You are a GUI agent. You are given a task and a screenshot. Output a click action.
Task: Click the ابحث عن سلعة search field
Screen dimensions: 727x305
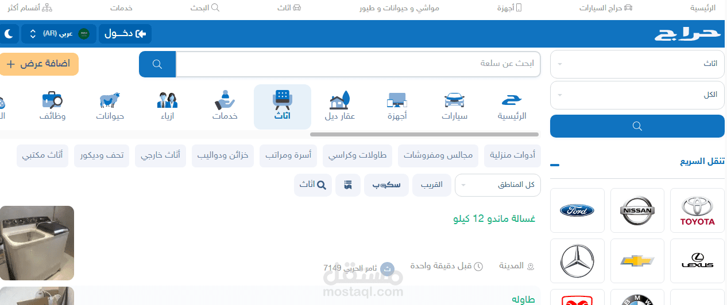358,64
